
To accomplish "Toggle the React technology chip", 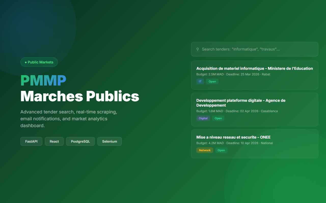I will (x=54, y=141).
